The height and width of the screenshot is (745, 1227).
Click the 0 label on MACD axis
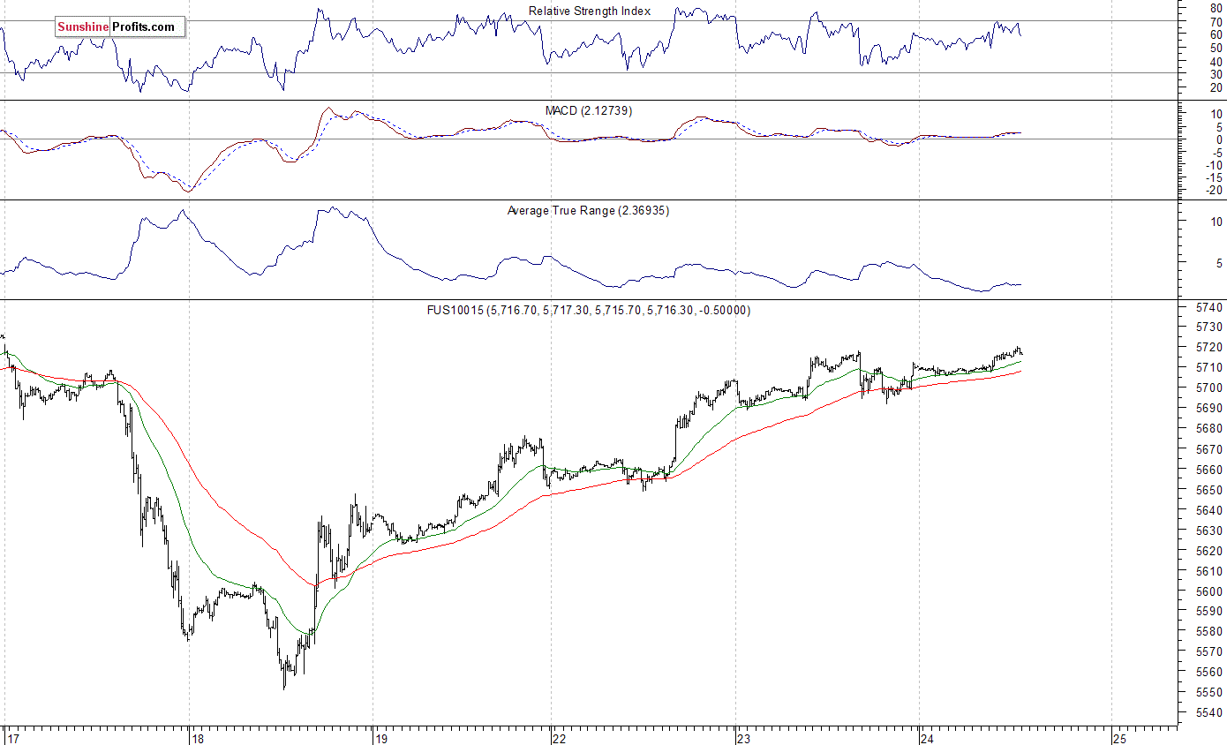1218,139
